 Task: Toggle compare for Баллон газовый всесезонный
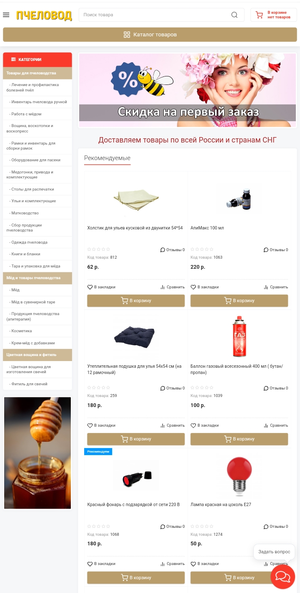[276, 425]
